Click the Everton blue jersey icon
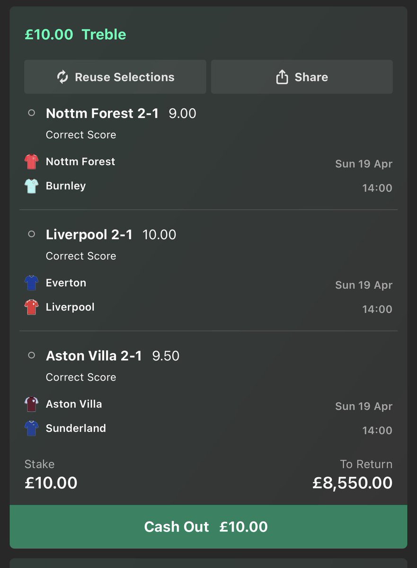The width and height of the screenshot is (417, 568). (31, 283)
